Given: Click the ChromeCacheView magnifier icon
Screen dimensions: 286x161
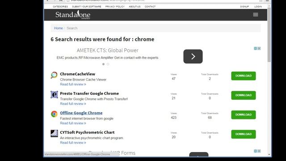Looking at the screenshot, I should click(54, 75).
